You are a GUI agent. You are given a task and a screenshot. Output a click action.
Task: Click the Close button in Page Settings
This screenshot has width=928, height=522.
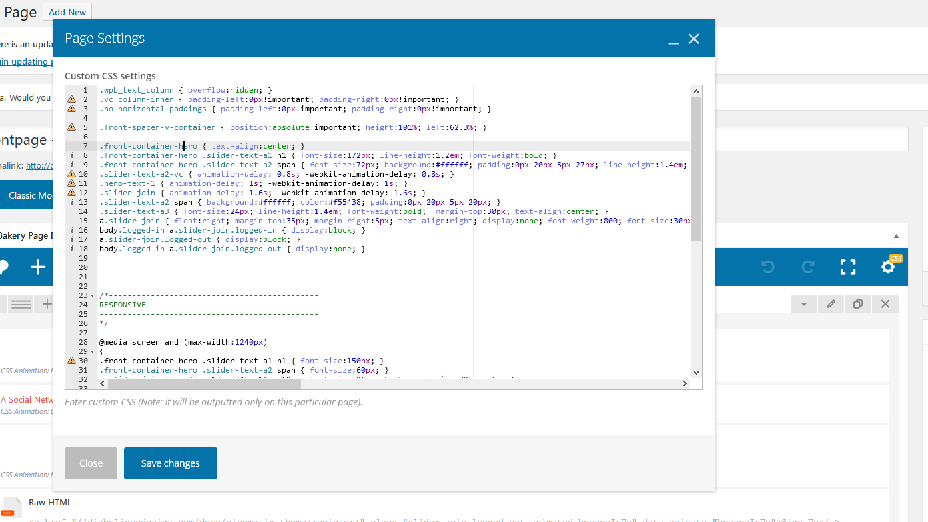click(91, 463)
